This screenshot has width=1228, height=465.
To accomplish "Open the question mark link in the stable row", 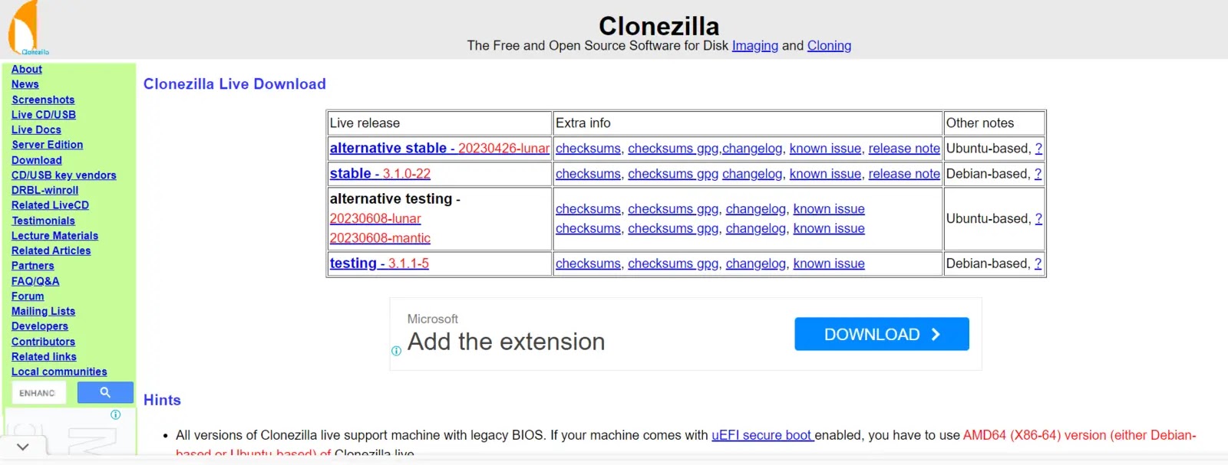I will point(1038,174).
